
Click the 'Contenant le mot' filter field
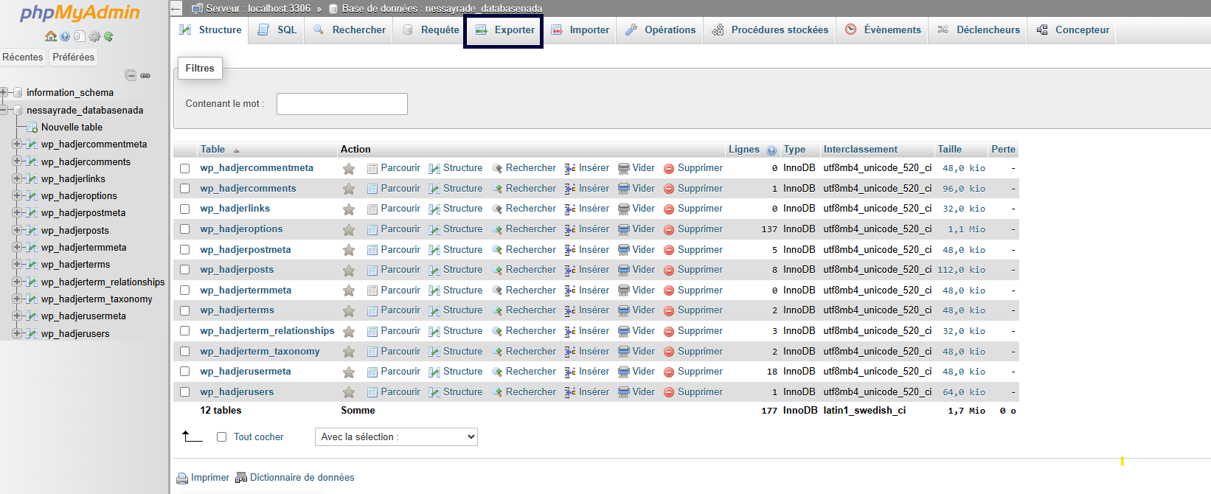coord(341,104)
